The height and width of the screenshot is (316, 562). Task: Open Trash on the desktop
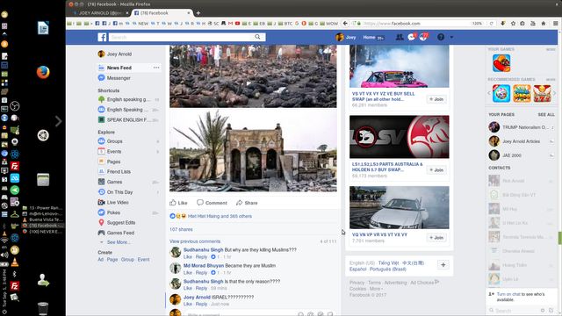(43, 308)
